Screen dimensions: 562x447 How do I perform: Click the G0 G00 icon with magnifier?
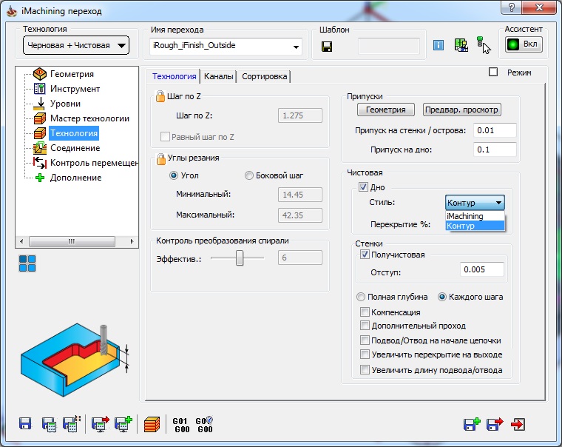[x=204, y=424]
